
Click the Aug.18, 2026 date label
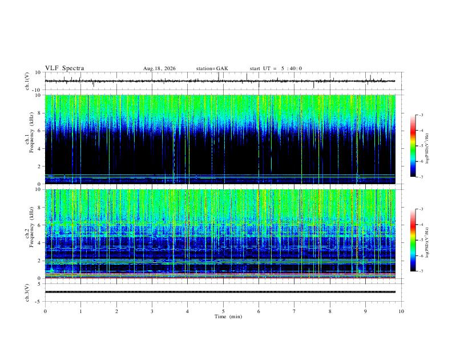[x=159, y=68]
